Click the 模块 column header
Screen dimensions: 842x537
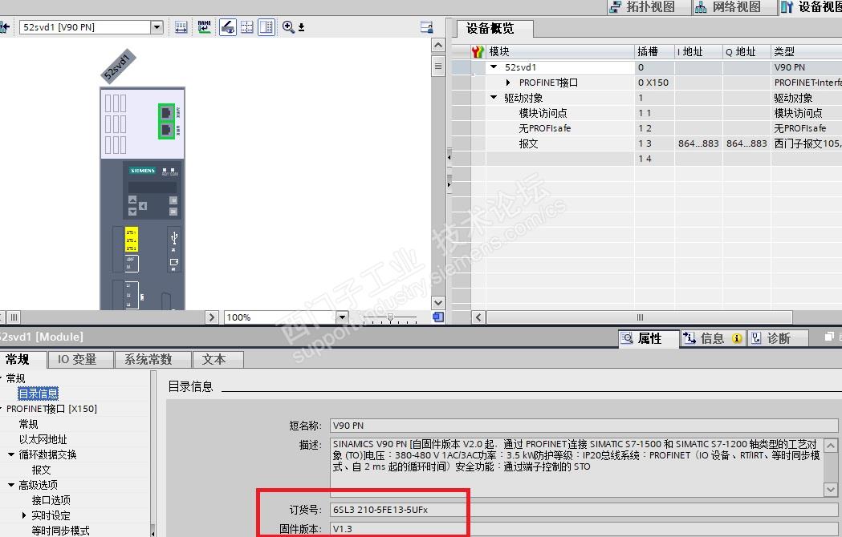[x=560, y=51]
